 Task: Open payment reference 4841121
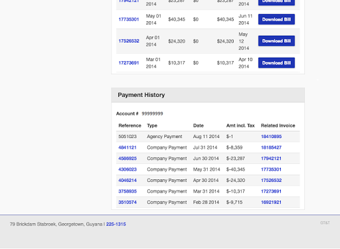[127, 147]
